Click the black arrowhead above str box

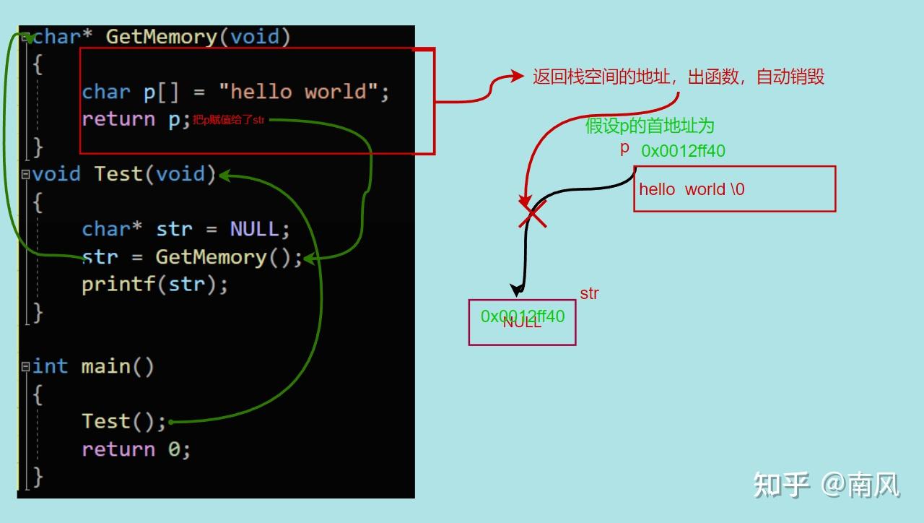point(517,290)
